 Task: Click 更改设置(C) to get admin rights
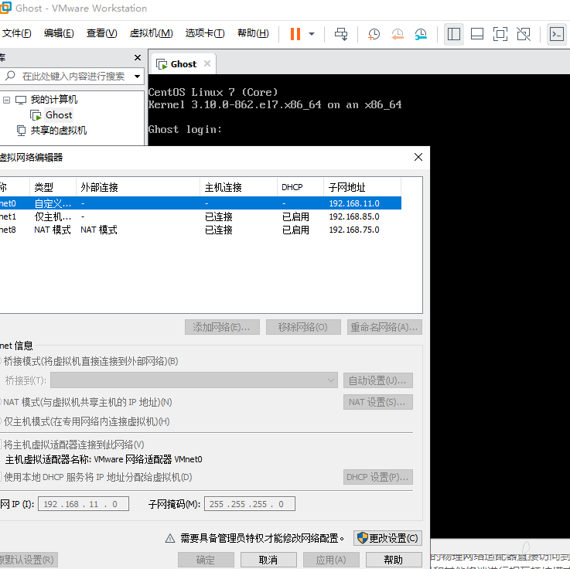coord(388,538)
